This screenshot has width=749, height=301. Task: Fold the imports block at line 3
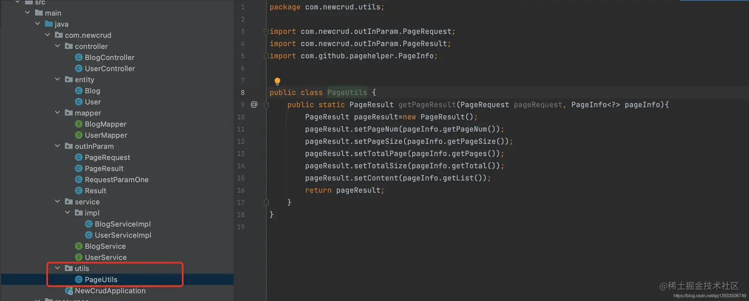point(266,32)
